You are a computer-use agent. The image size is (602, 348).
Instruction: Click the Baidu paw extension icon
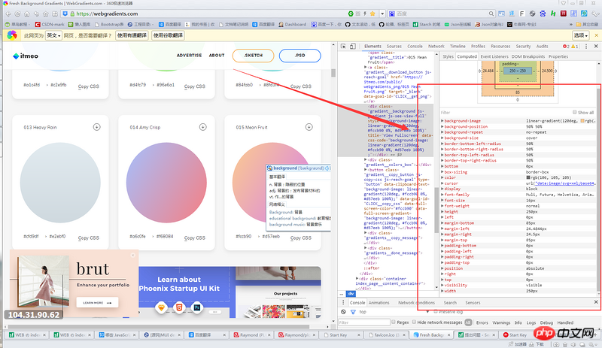pyautogui.click(x=543, y=14)
